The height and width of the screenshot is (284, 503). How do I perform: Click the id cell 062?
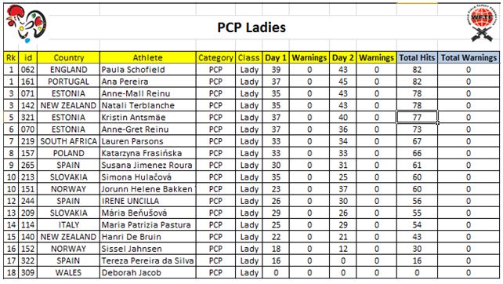click(27, 70)
